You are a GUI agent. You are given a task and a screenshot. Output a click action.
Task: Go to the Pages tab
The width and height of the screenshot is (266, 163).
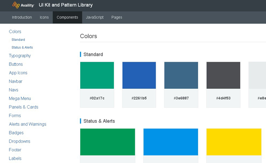[117, 17]
